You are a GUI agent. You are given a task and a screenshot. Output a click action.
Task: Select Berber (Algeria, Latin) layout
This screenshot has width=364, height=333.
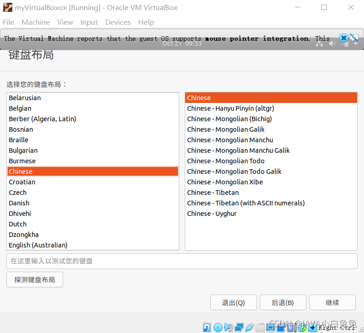click(x=93, y=119)
